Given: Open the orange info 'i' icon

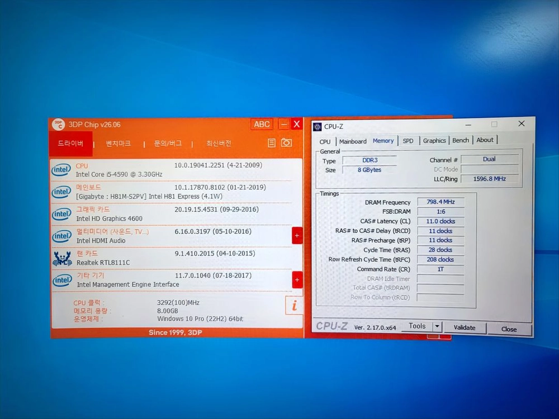Looking at the screenshot, I should (x=294, y=306).
